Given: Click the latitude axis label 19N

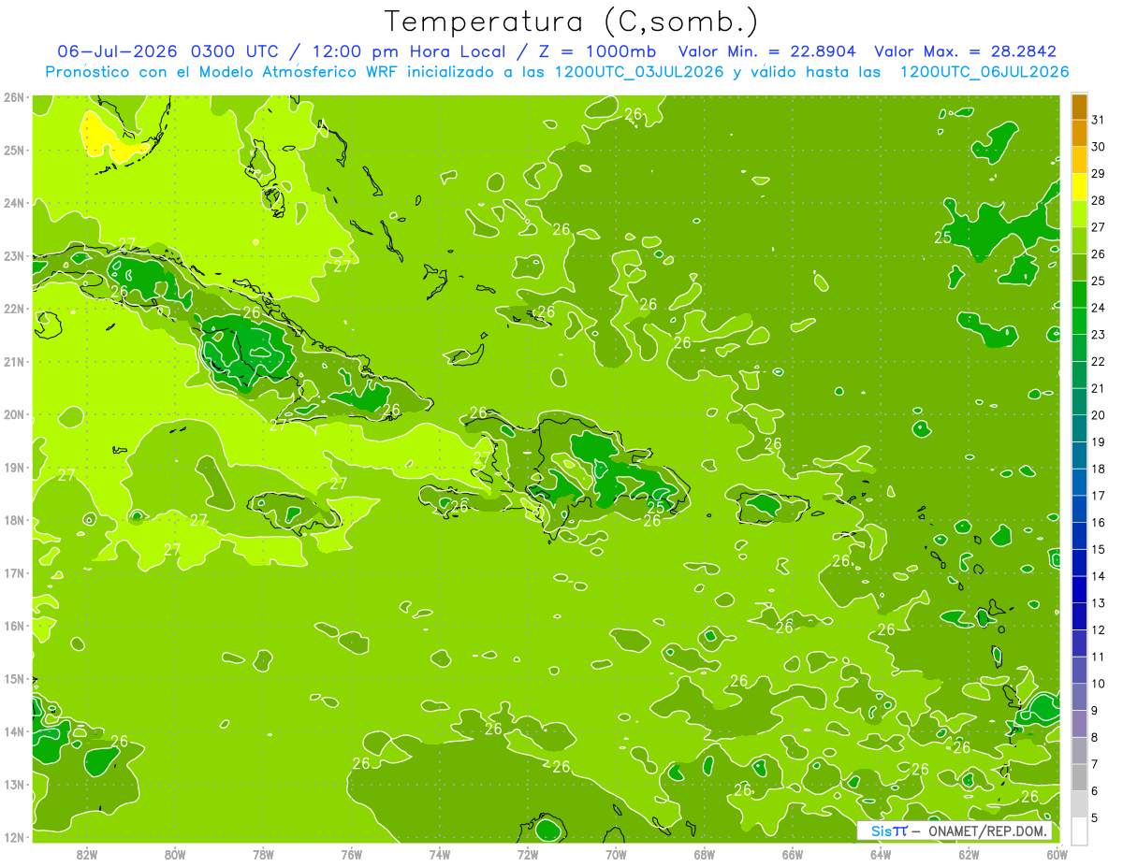Looking at the screenshot, I should pyautogui.click(x=14, y=467).
